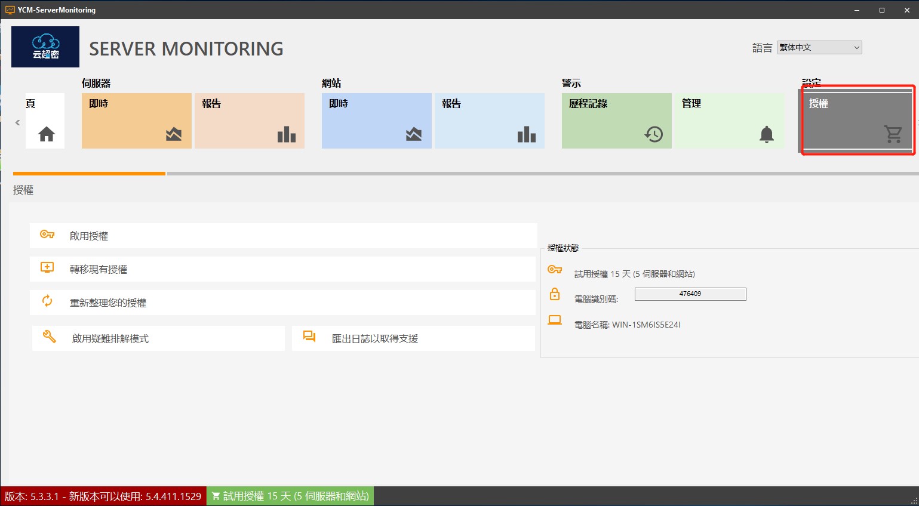Click the key icon in 授權狀態 panel

[x=555, y=270]
